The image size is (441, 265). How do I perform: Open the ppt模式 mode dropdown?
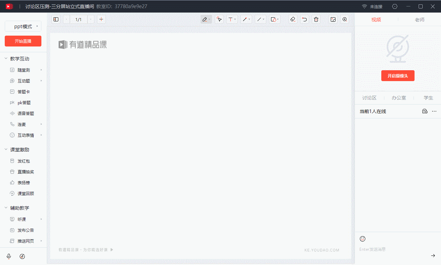[23, 26]
